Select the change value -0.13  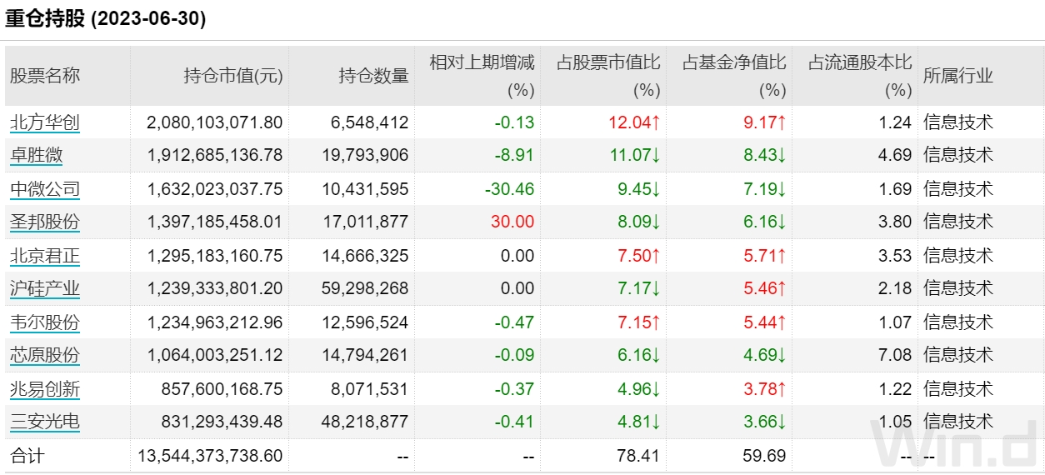[514, 122]
